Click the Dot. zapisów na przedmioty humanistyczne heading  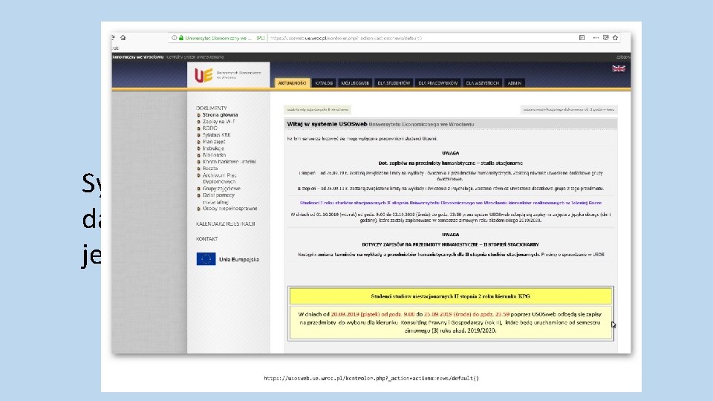(451, 163)
